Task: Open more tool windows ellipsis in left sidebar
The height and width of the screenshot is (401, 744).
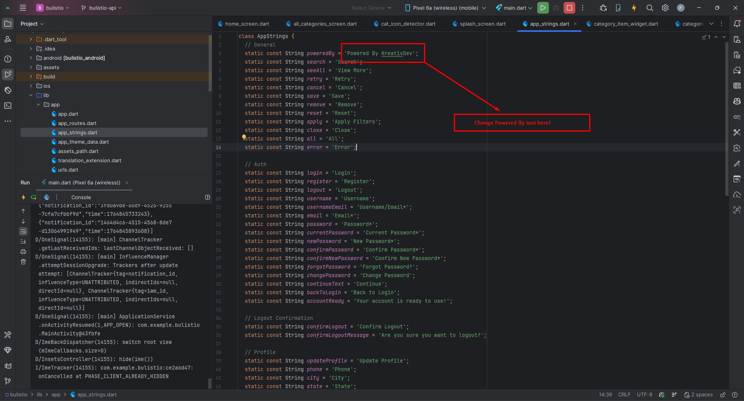Action: coord(8,121)
